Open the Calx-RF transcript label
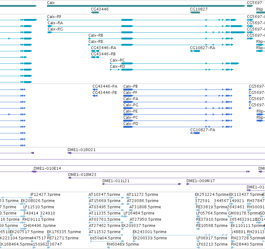265x249 pixels. click(54, 17)
